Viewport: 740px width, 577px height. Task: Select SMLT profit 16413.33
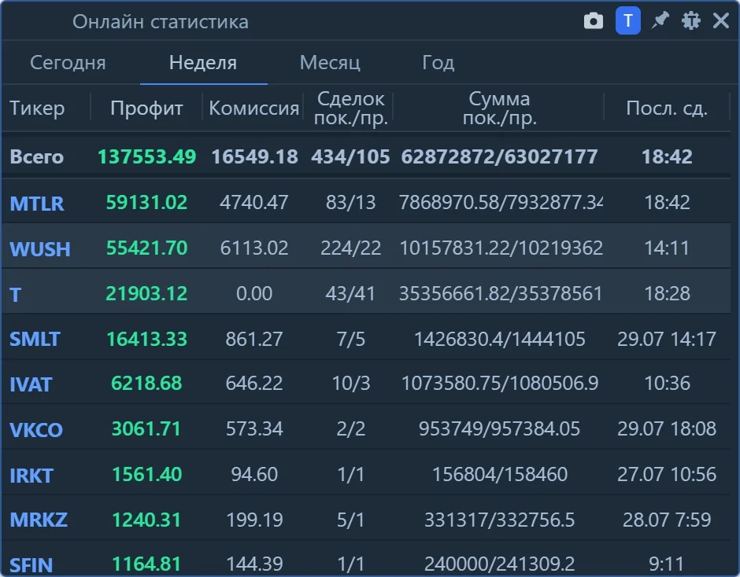click(x=146, y=339)
